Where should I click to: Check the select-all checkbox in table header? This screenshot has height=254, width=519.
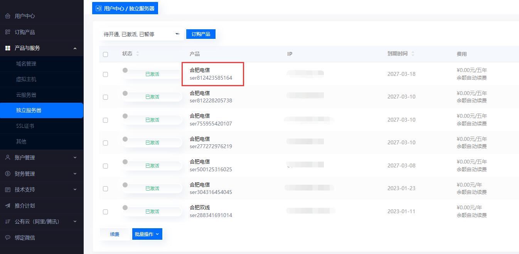[x=105, y=55]
